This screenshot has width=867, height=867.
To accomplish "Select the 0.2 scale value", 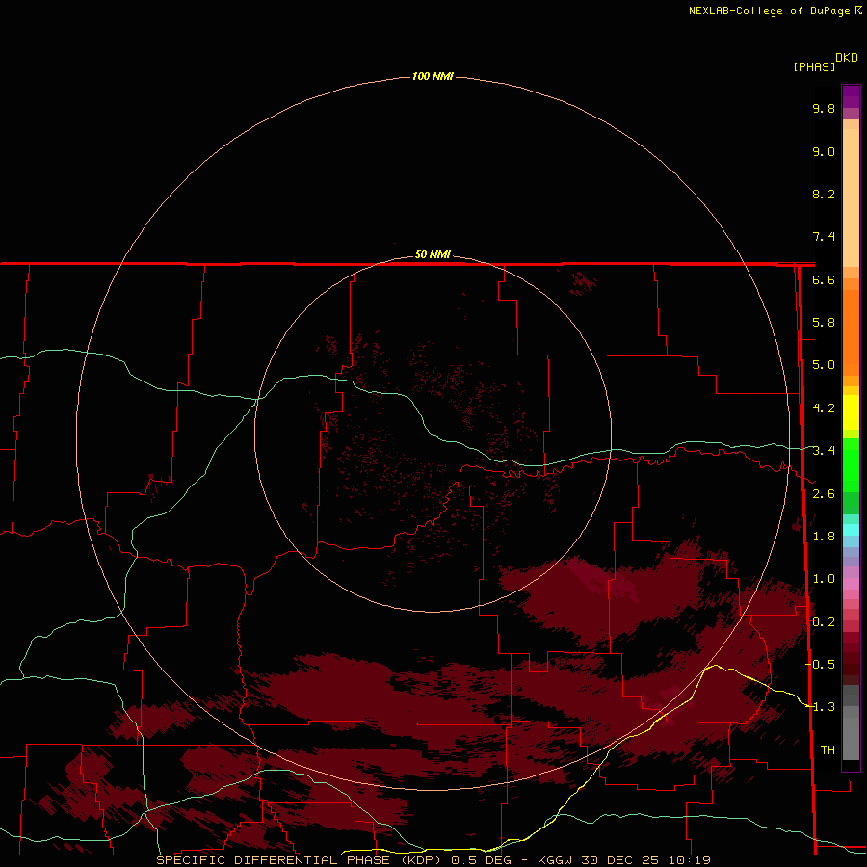I will pyautogui.click(x=824, y=622).
